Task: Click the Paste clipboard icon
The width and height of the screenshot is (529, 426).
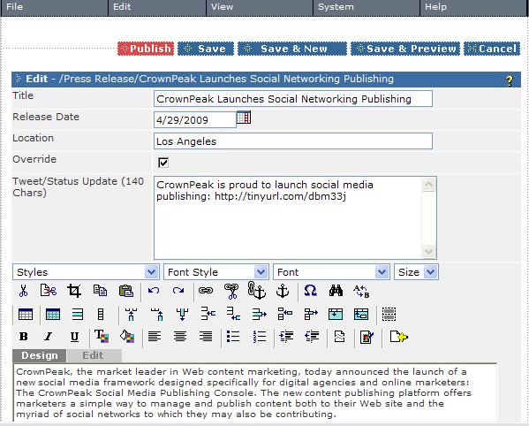Action: [125, 291]
